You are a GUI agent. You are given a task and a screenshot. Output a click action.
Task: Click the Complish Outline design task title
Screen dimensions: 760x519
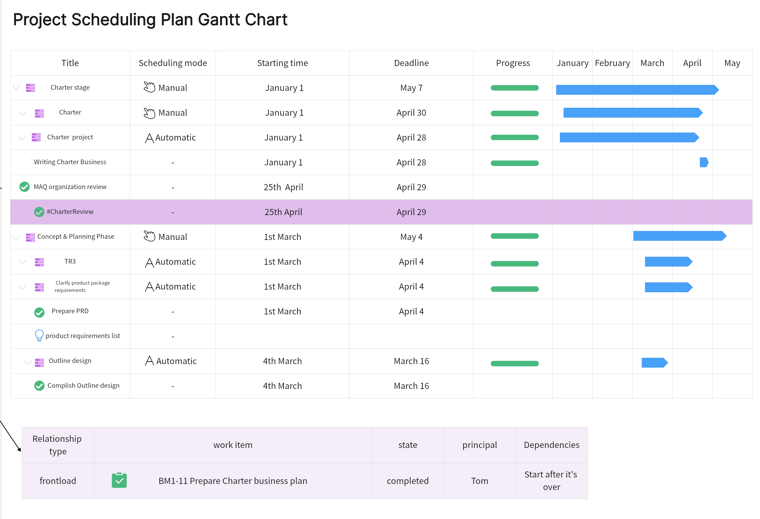pos(83,385)
